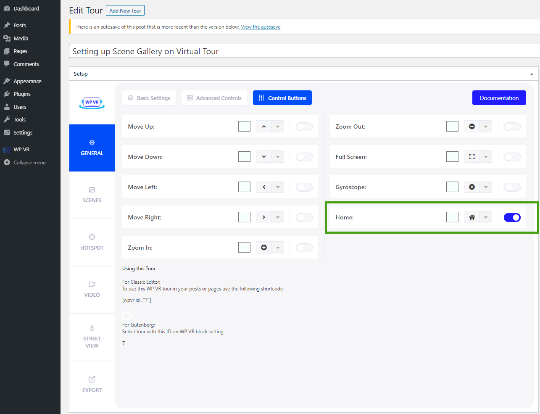Enable the Gyroscope toggle
The width and height of the screenshot is (540, 414).
[x=512, y=187]
